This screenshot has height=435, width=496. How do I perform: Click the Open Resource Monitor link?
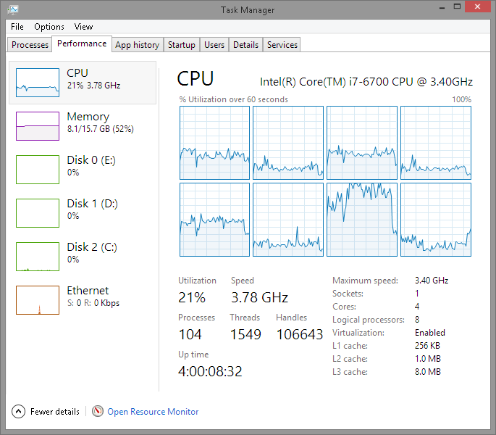(x=153, y=412)
